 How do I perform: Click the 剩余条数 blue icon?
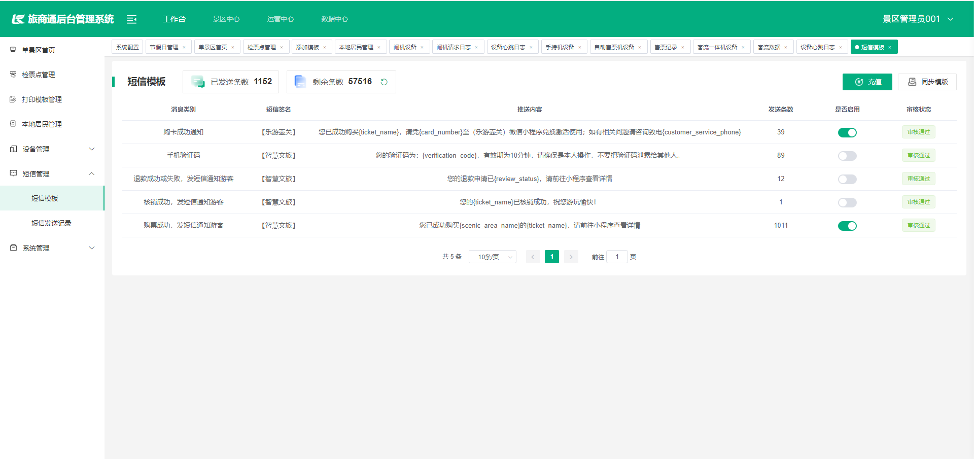300,82
